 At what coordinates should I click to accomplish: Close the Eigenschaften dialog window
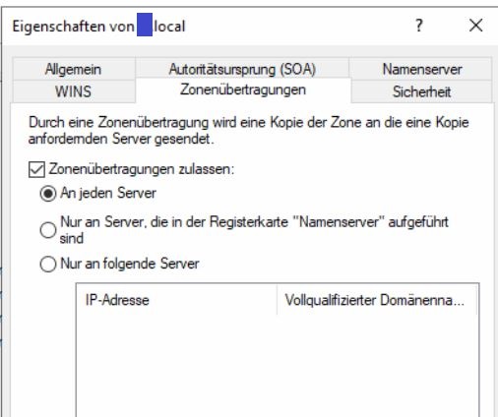[475, 26]
